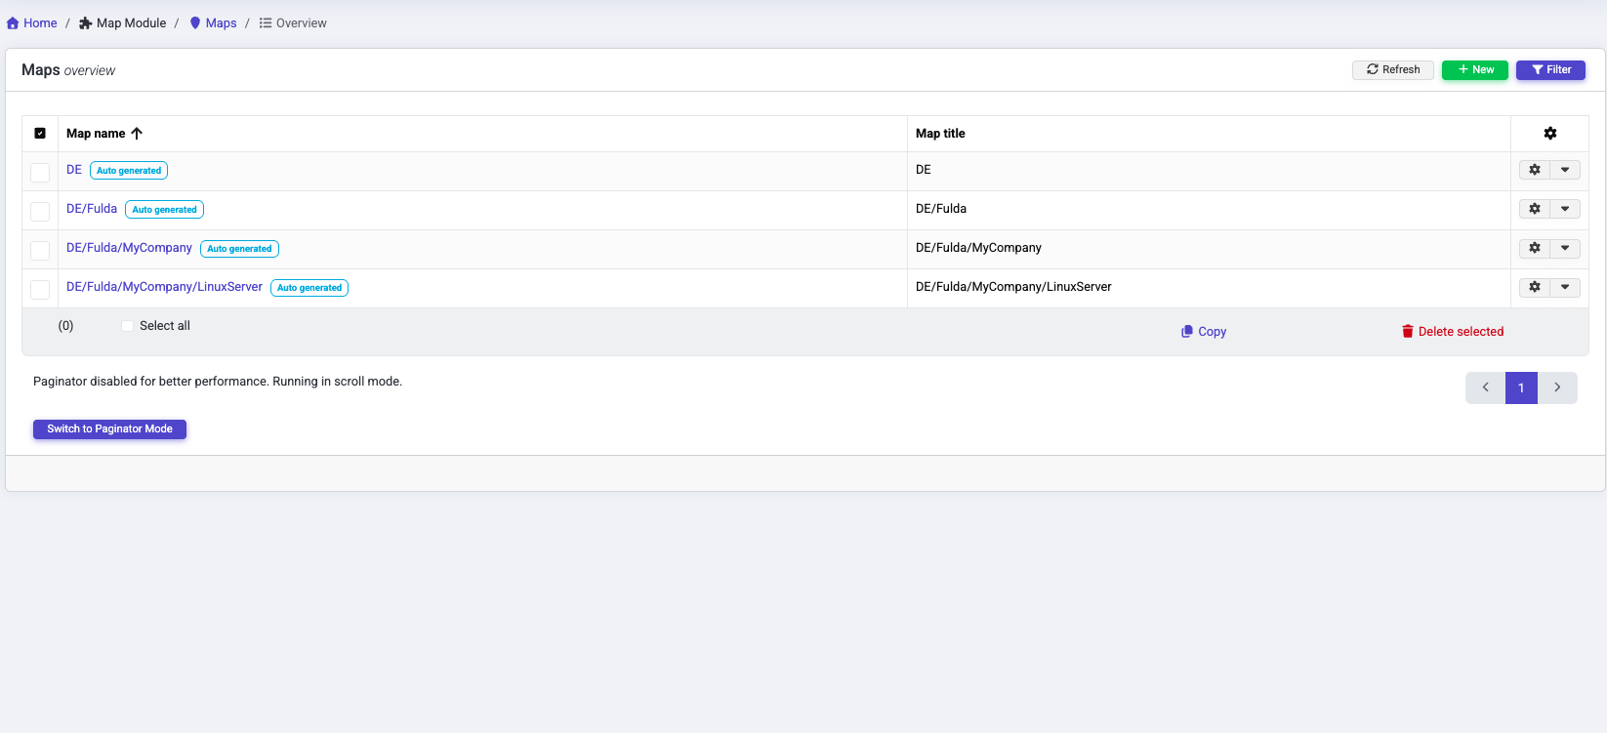This screenshot has width=1607, height=733.
Task: Open settings gear for DE/Fulda/MyCompany map
Action: tap(1534, 248)
